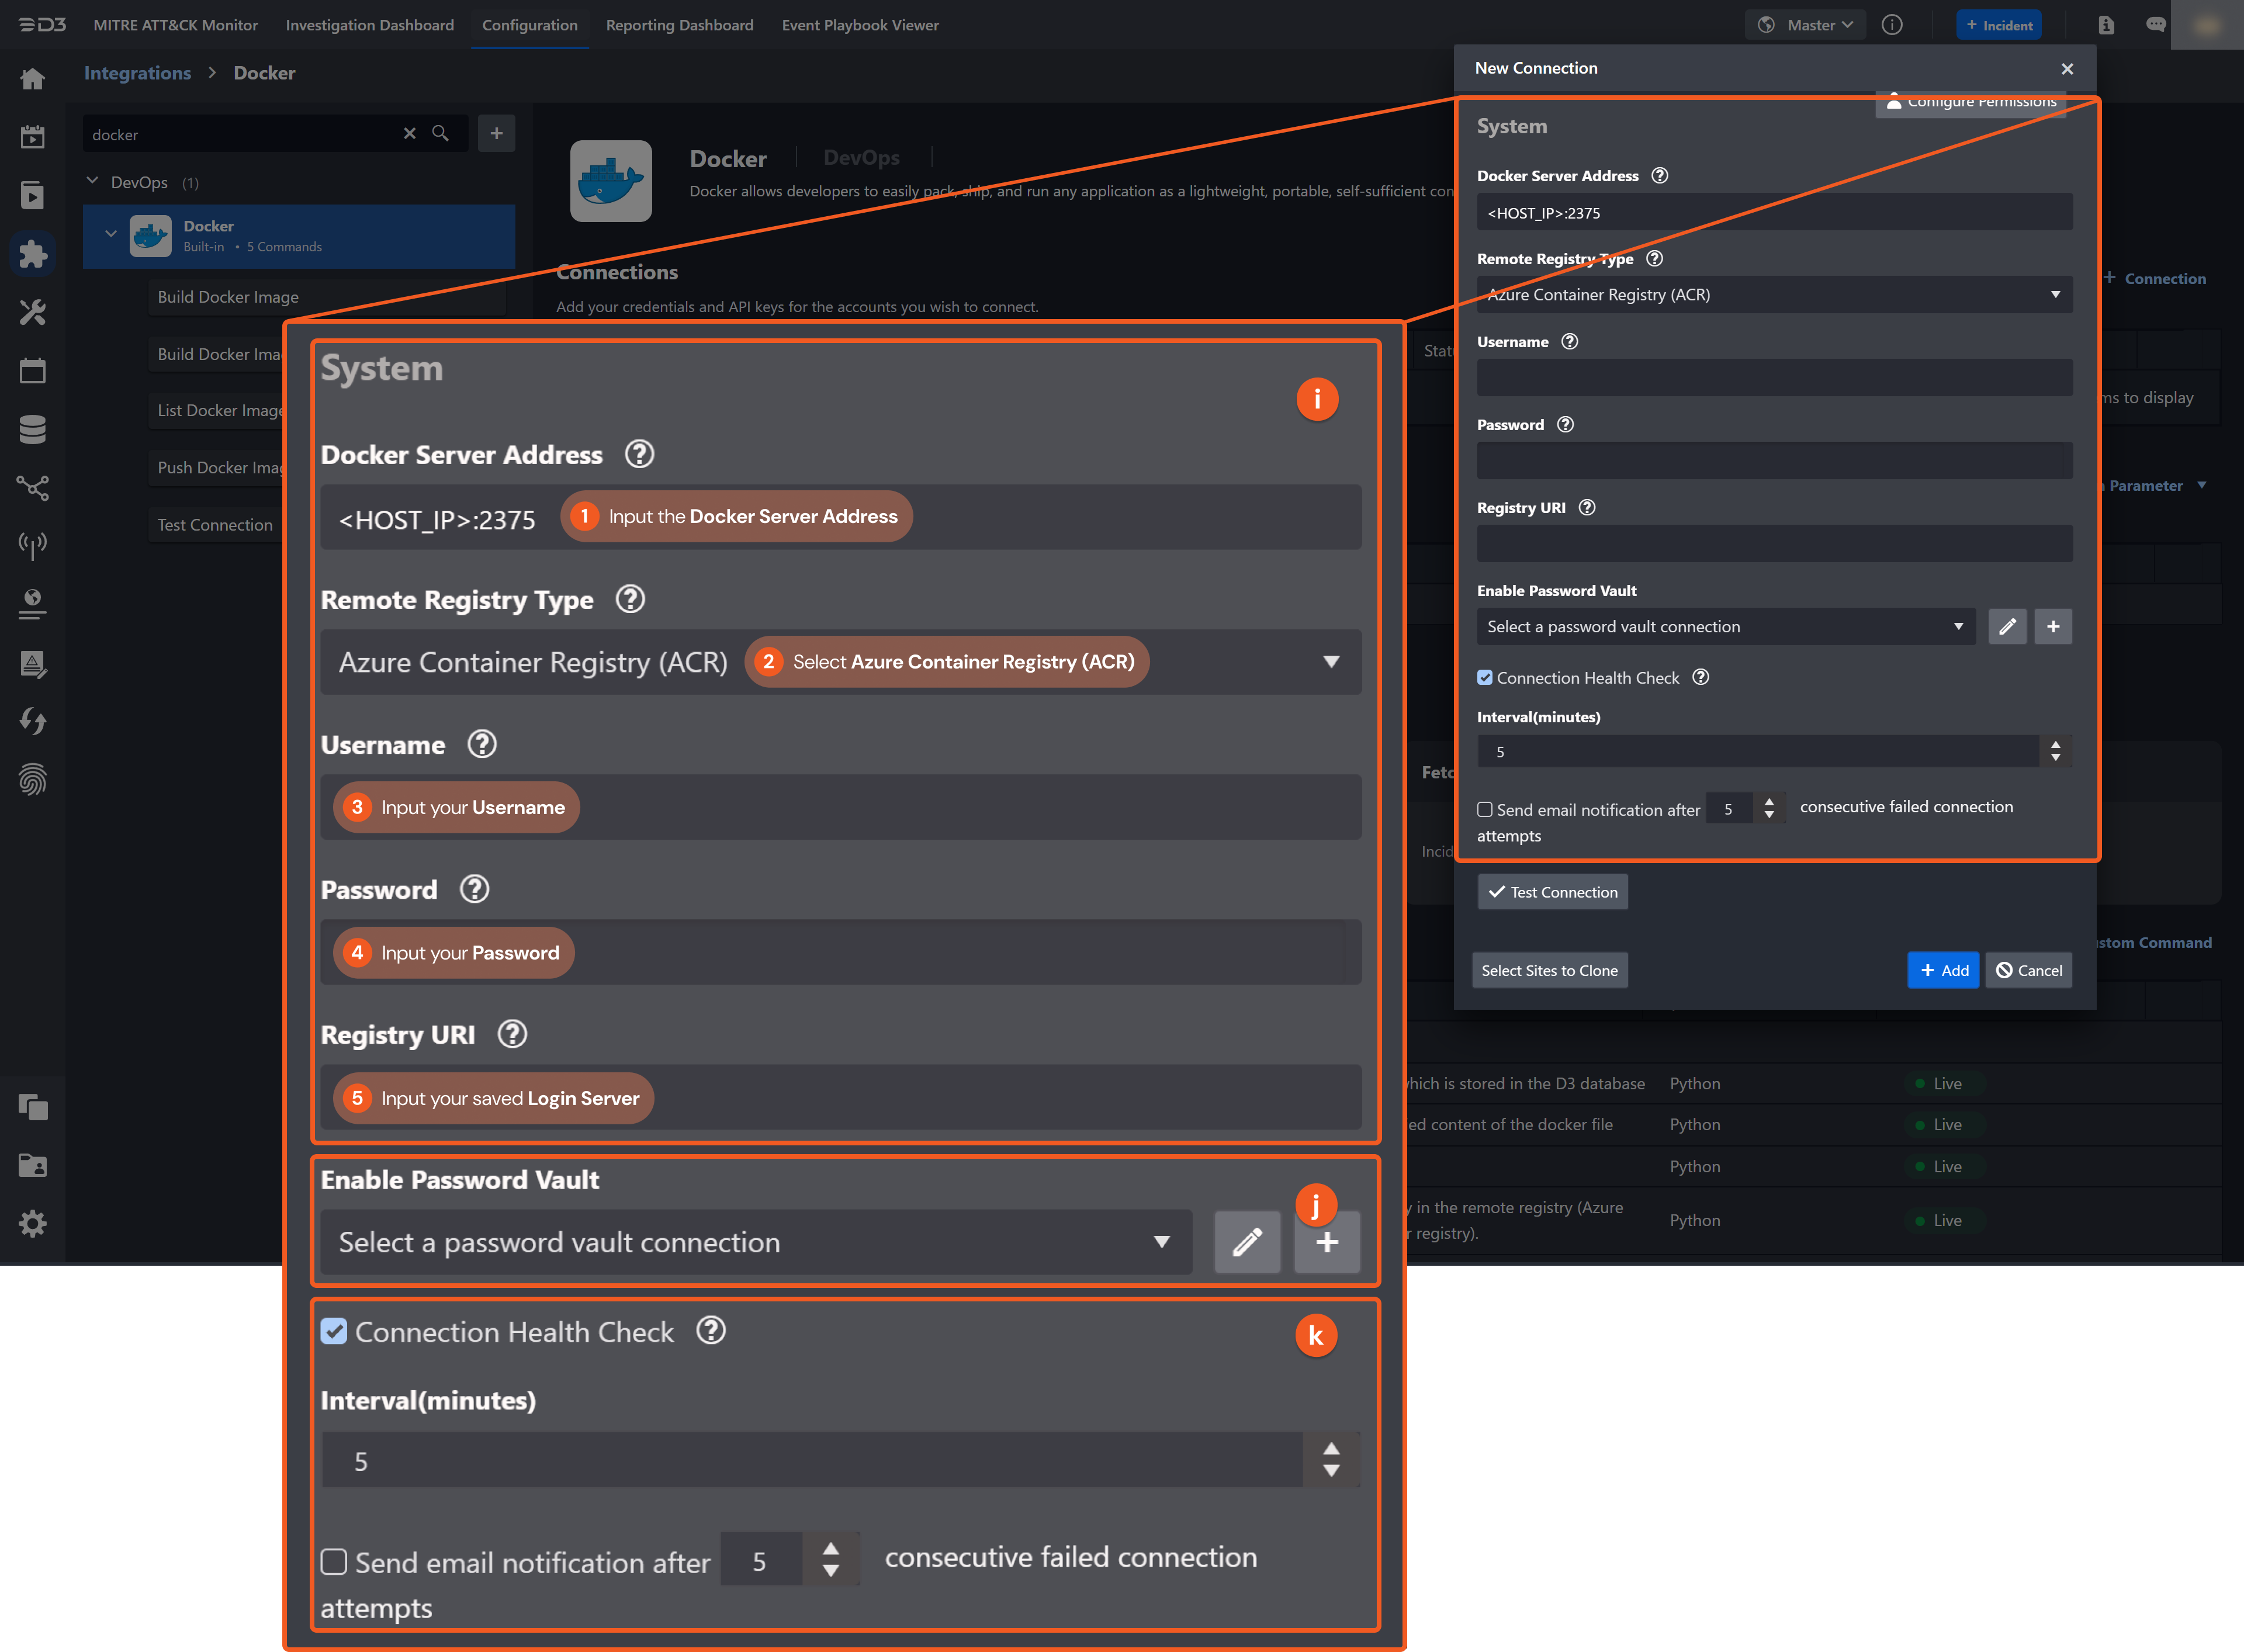Viewport: 2244px width, 1652px height.
Task: Enable Send email notification after failed attempts
Action: 1486,809
